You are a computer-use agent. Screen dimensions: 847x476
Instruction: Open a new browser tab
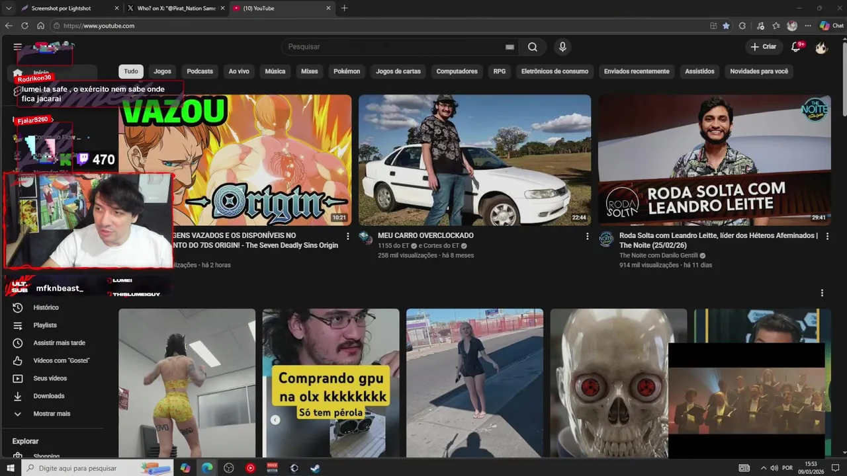tap(344, 8)
